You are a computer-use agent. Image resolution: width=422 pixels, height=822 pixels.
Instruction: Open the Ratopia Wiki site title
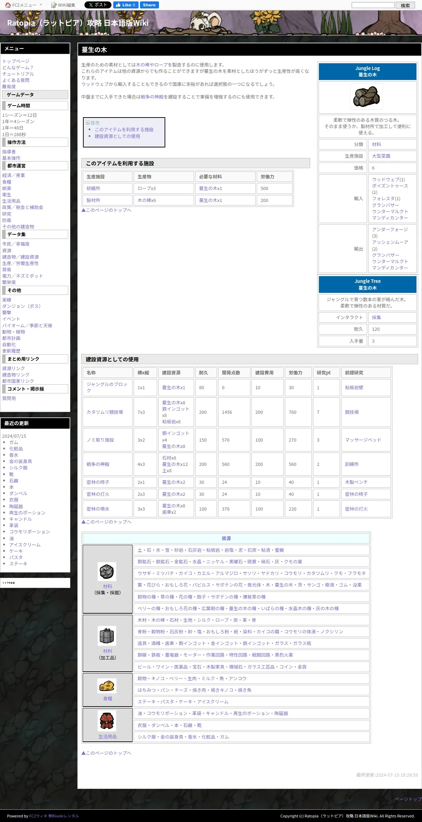coord(78,23)
